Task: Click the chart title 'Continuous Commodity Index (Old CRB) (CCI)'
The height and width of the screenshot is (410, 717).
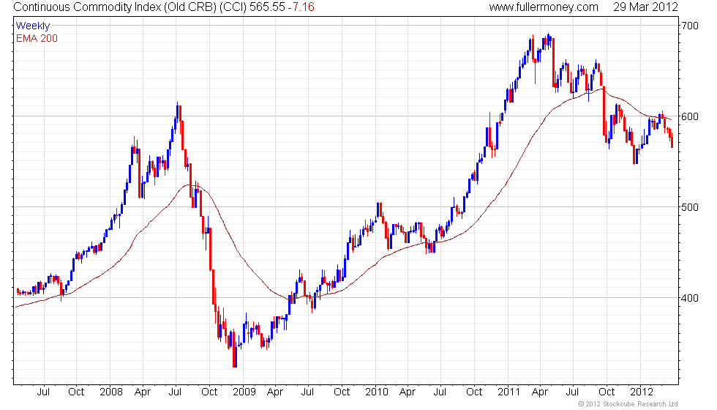Action: 130,7
